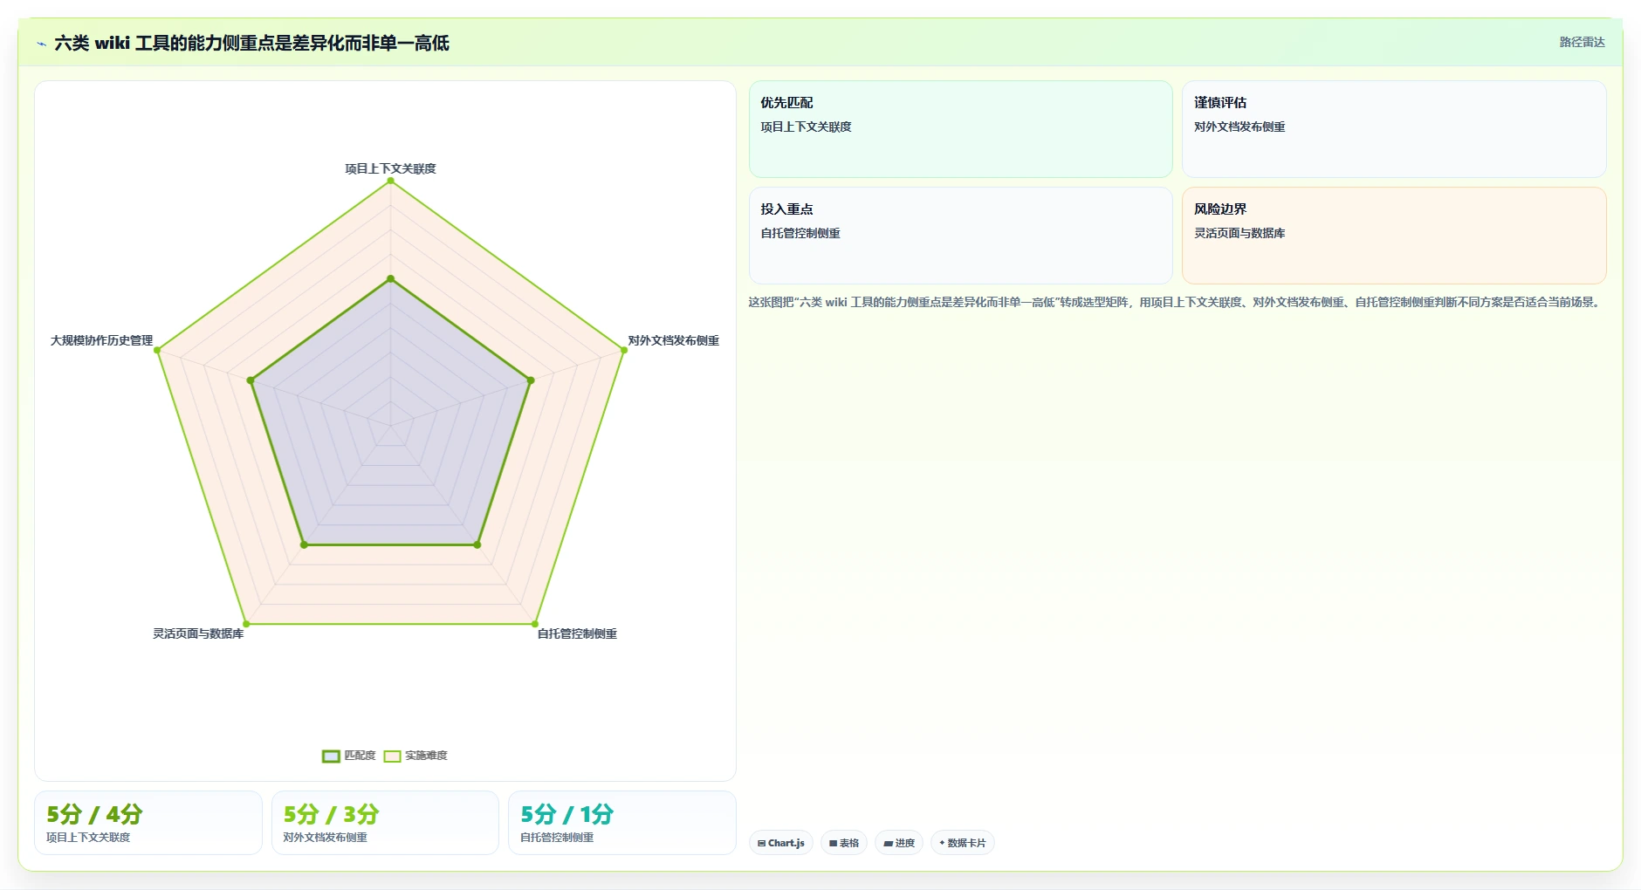Click 灵活页面与数据库 text in 风险边界 card
1641x890 pixels.
point(1239,233)
